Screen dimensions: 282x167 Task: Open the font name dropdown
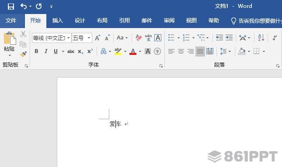coord(68,38)
